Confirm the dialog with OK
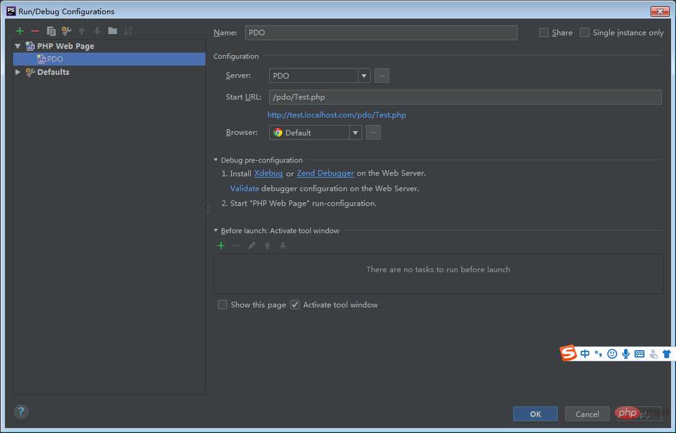Image resolution: width=676 pixels, height=433 pixels. tap(535, 414)
